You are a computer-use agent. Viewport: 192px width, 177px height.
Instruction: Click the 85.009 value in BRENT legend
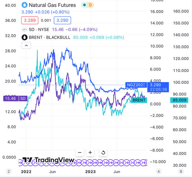80,37
